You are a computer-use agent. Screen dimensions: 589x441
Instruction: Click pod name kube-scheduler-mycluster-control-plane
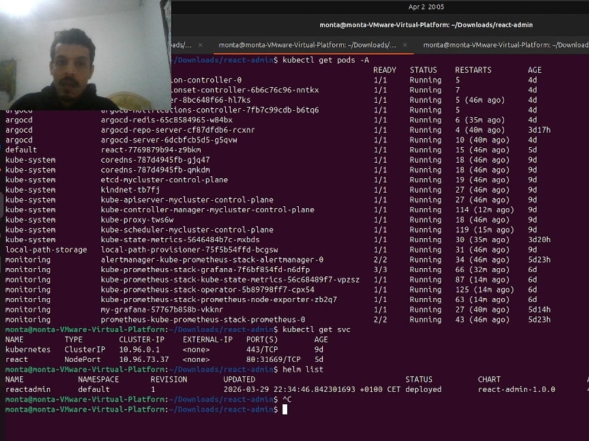point(187,229)
